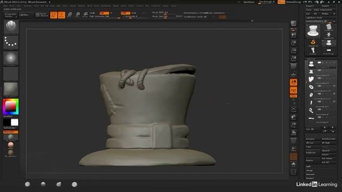Select the Rotate transform button on the top shelf
Screen dimensions: 342x192
tap(85, 15)
